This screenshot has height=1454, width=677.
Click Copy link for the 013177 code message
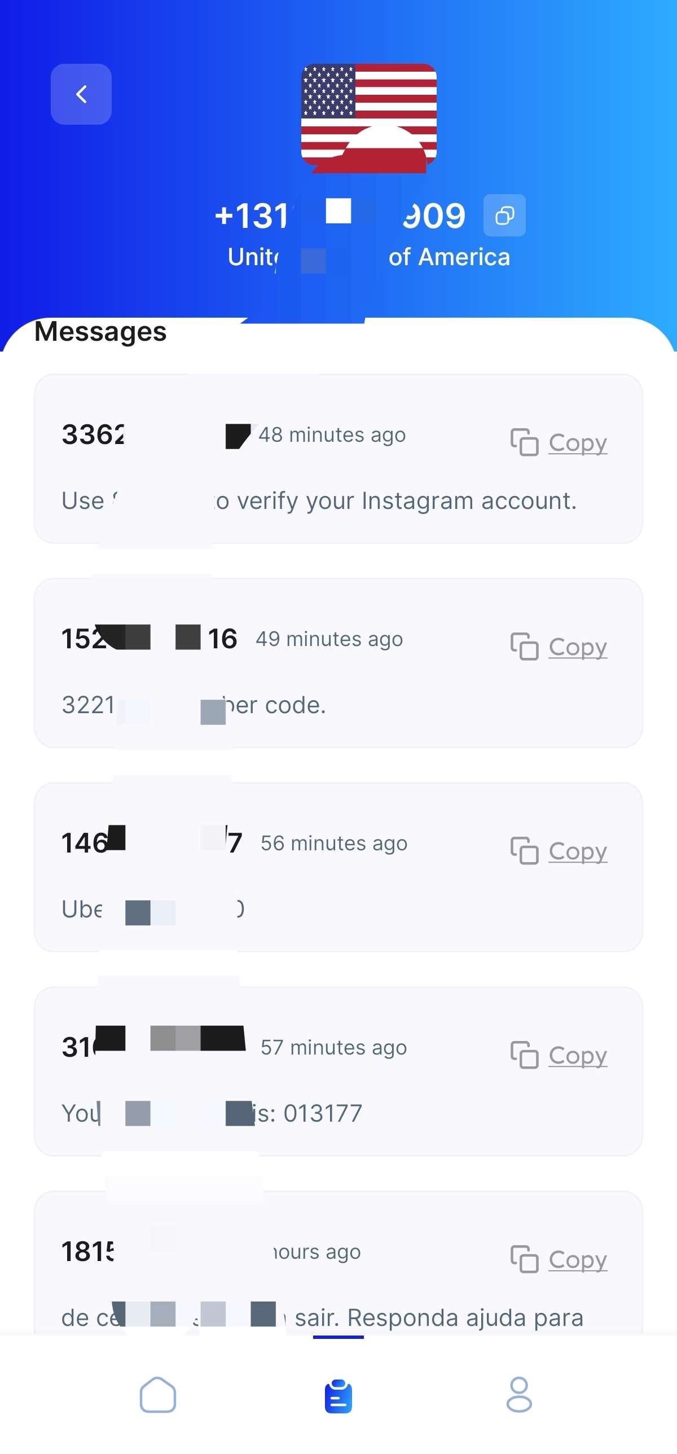tap(578, 1056)
